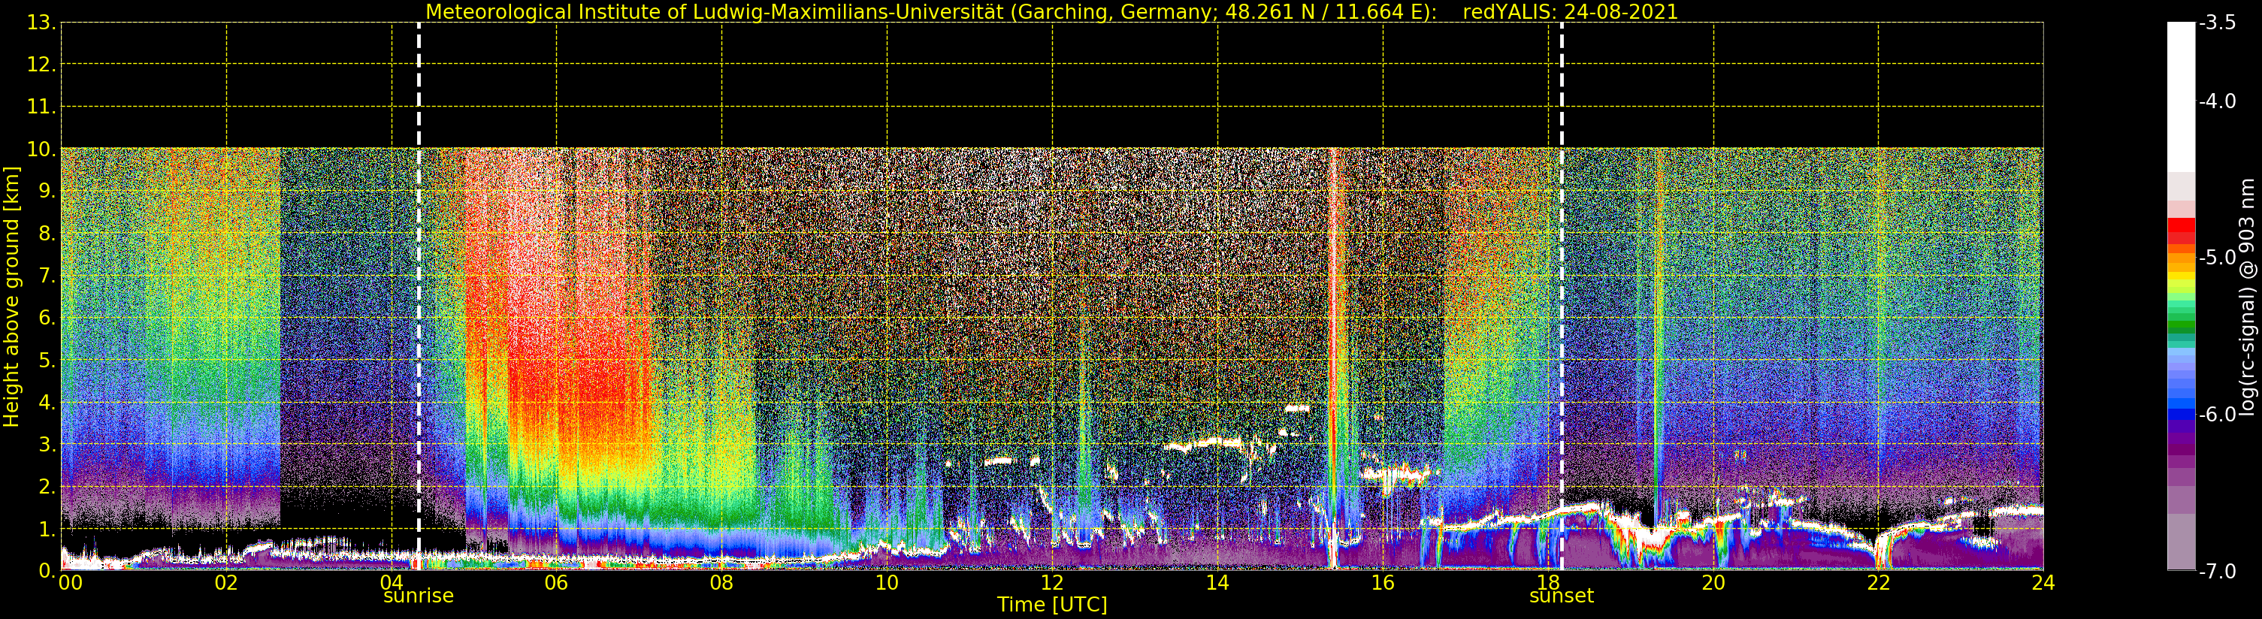Click the '06' tick on the time axis
The image size is (2262, 619).
pos(557,583)
